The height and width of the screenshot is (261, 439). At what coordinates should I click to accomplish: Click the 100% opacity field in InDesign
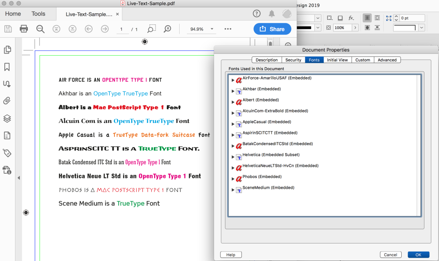342,28
